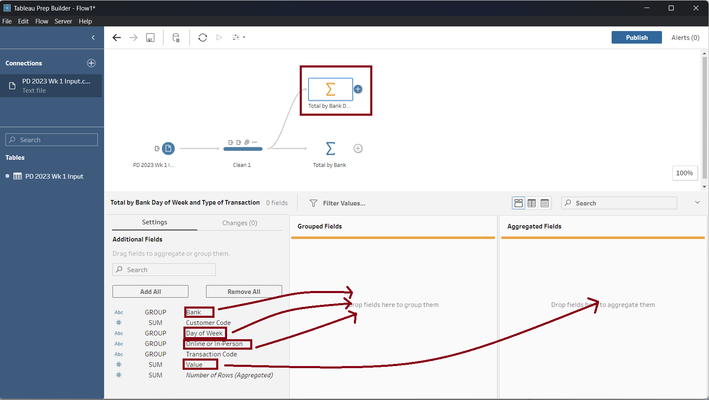Select the PD 2023 Wk 1 Input step icon
709x400 pixels.
[x=168, y=148]
